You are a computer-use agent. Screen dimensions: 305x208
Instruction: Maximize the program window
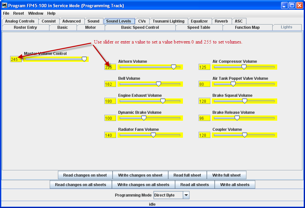pyautogui.click(x=292, y=6)
